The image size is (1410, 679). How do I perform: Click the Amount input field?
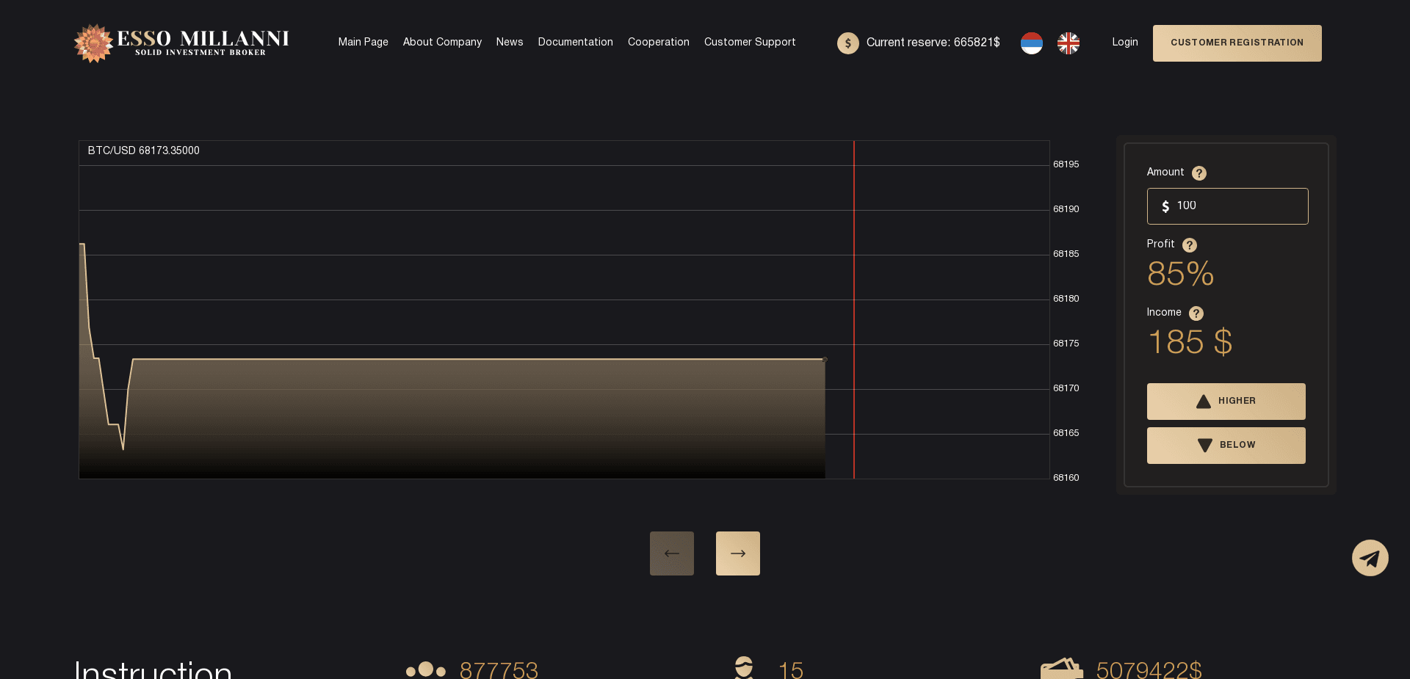coord(1227,206)
